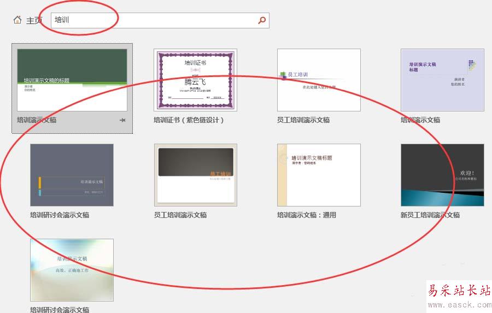Click the home icon beside 主页
The image size is (492, 313).
17,20
